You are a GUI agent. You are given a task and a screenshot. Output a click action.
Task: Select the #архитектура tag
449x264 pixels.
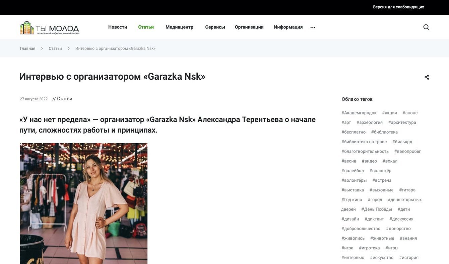click(x=402, y=123)
